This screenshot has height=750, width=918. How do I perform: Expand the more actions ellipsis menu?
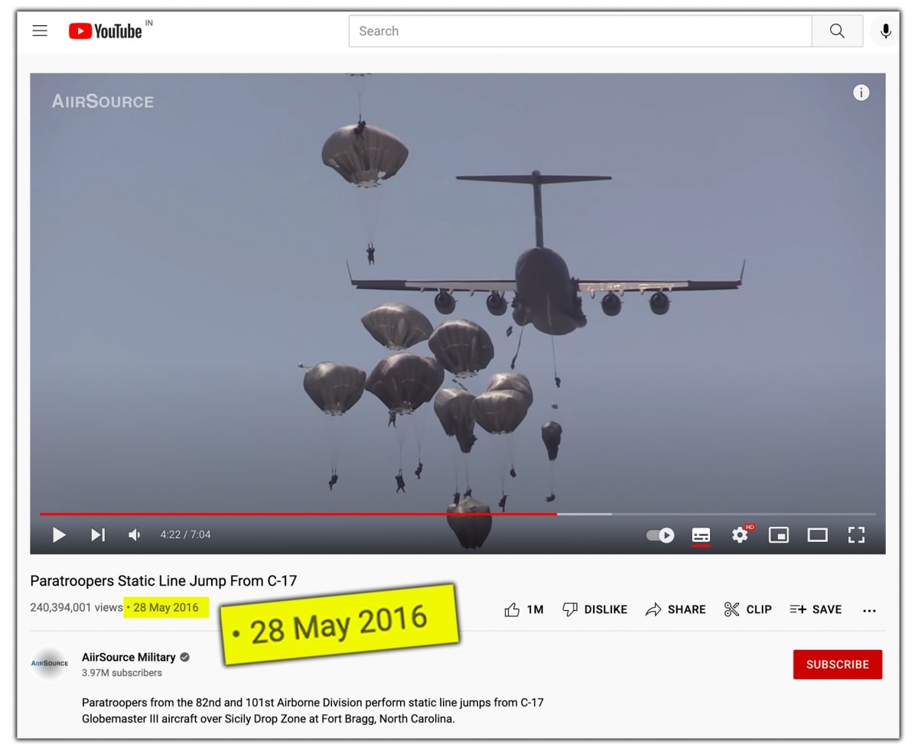pos(869,610)
